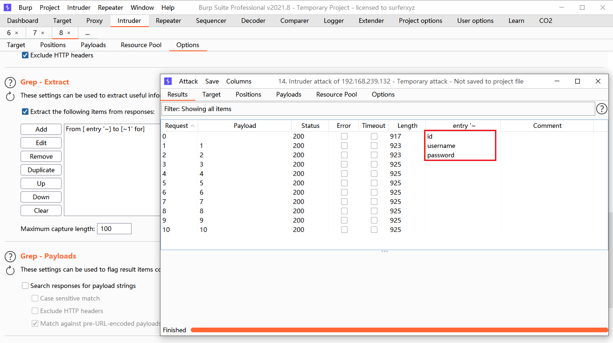The height and width of the screenshot is (343, 613).
Task: Restore defaults for Grep - Payloads section
Action: (x=10, y=270)
